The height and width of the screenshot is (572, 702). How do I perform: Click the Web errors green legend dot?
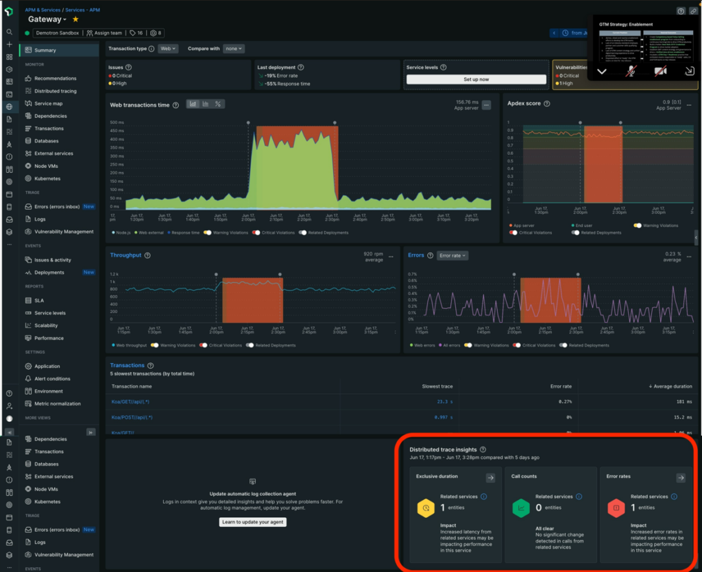413,345
